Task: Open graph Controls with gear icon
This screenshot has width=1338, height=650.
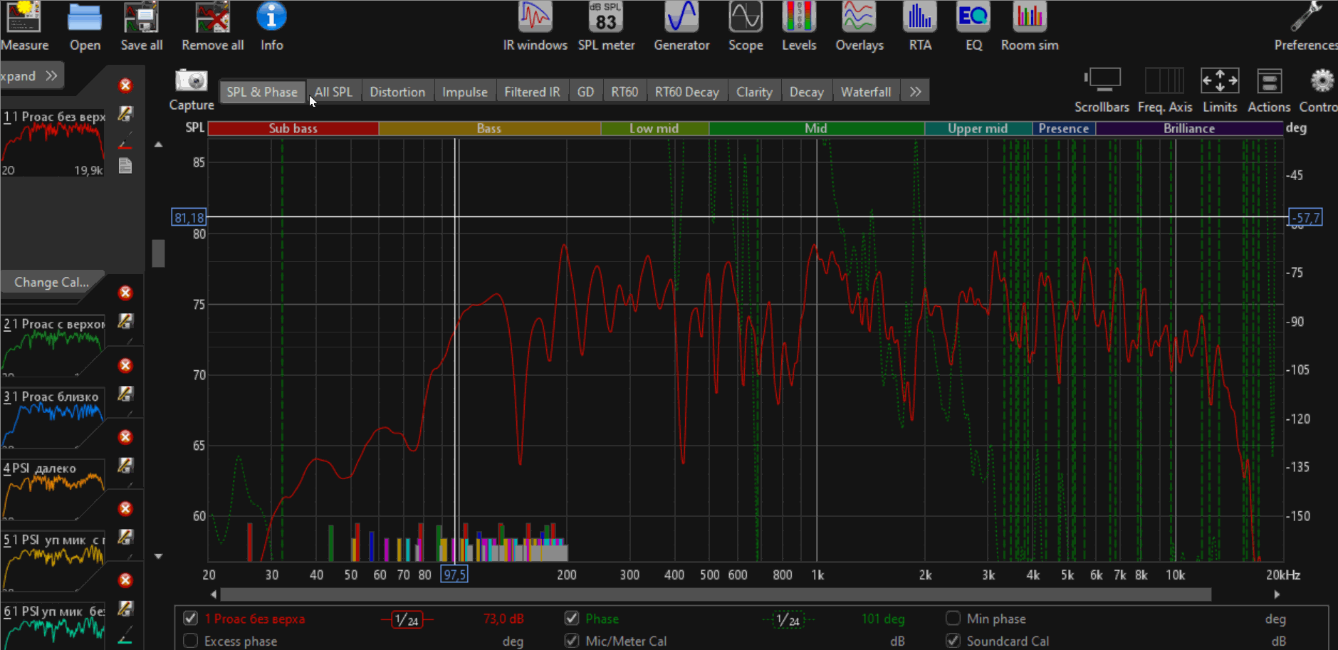Action: 1319,90
